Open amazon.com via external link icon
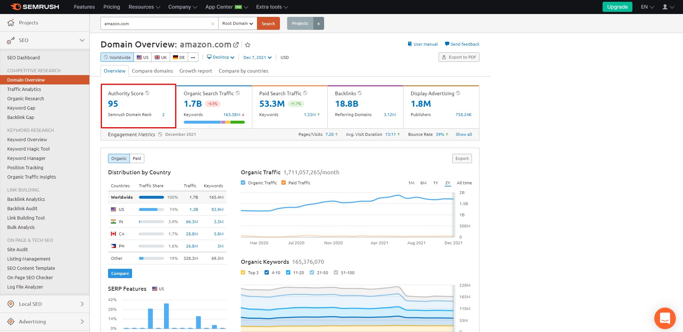683x332 pixels. click(236, 45)
